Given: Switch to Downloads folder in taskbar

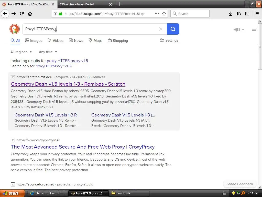Looking at the screenshot, I should [x=129, y=193].
